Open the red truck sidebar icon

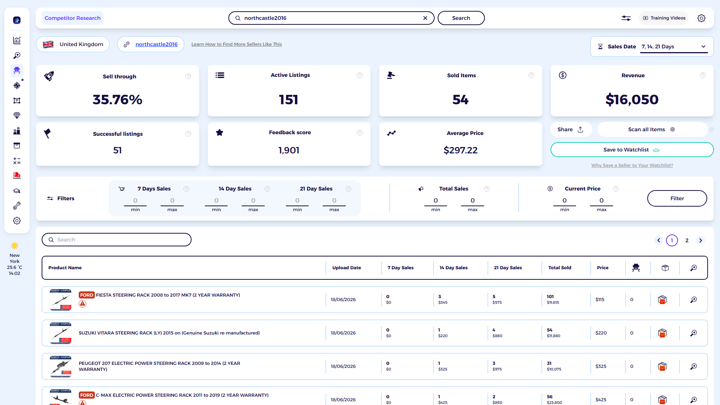pos(17,175)
